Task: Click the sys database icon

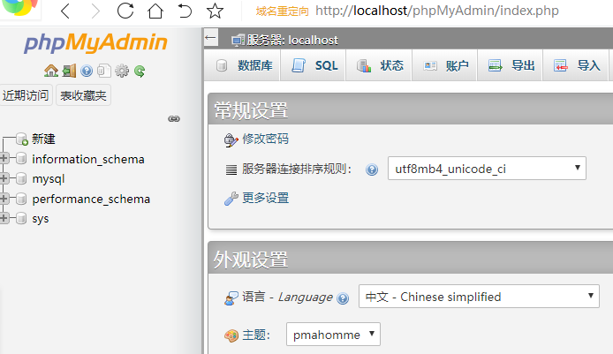Action: click(x=21, y=218)
